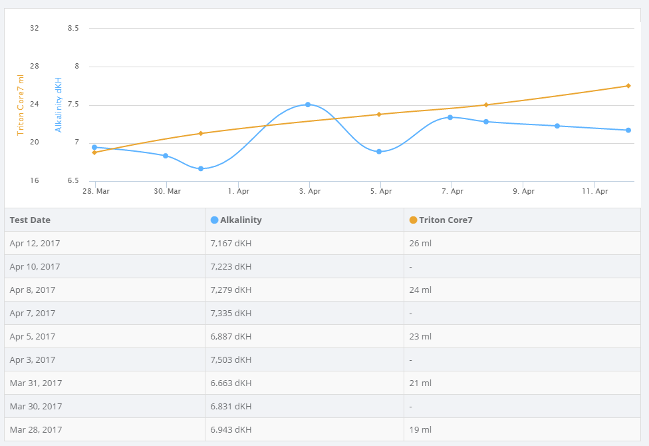Click the orange Triton point on Apr 8
Viewport: 649px width, 446px height.
(486, 105)
